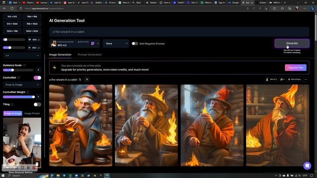This screenshot has height=178, width=317.
Task: Close the active Leonardo browser tab
Action: [253, 2]
